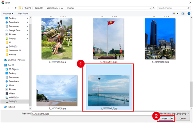Viewport: 193px width, 123px height.
Task: Open the address bar history dropdown
Action: pyautogui.click(x=150, y=8)
